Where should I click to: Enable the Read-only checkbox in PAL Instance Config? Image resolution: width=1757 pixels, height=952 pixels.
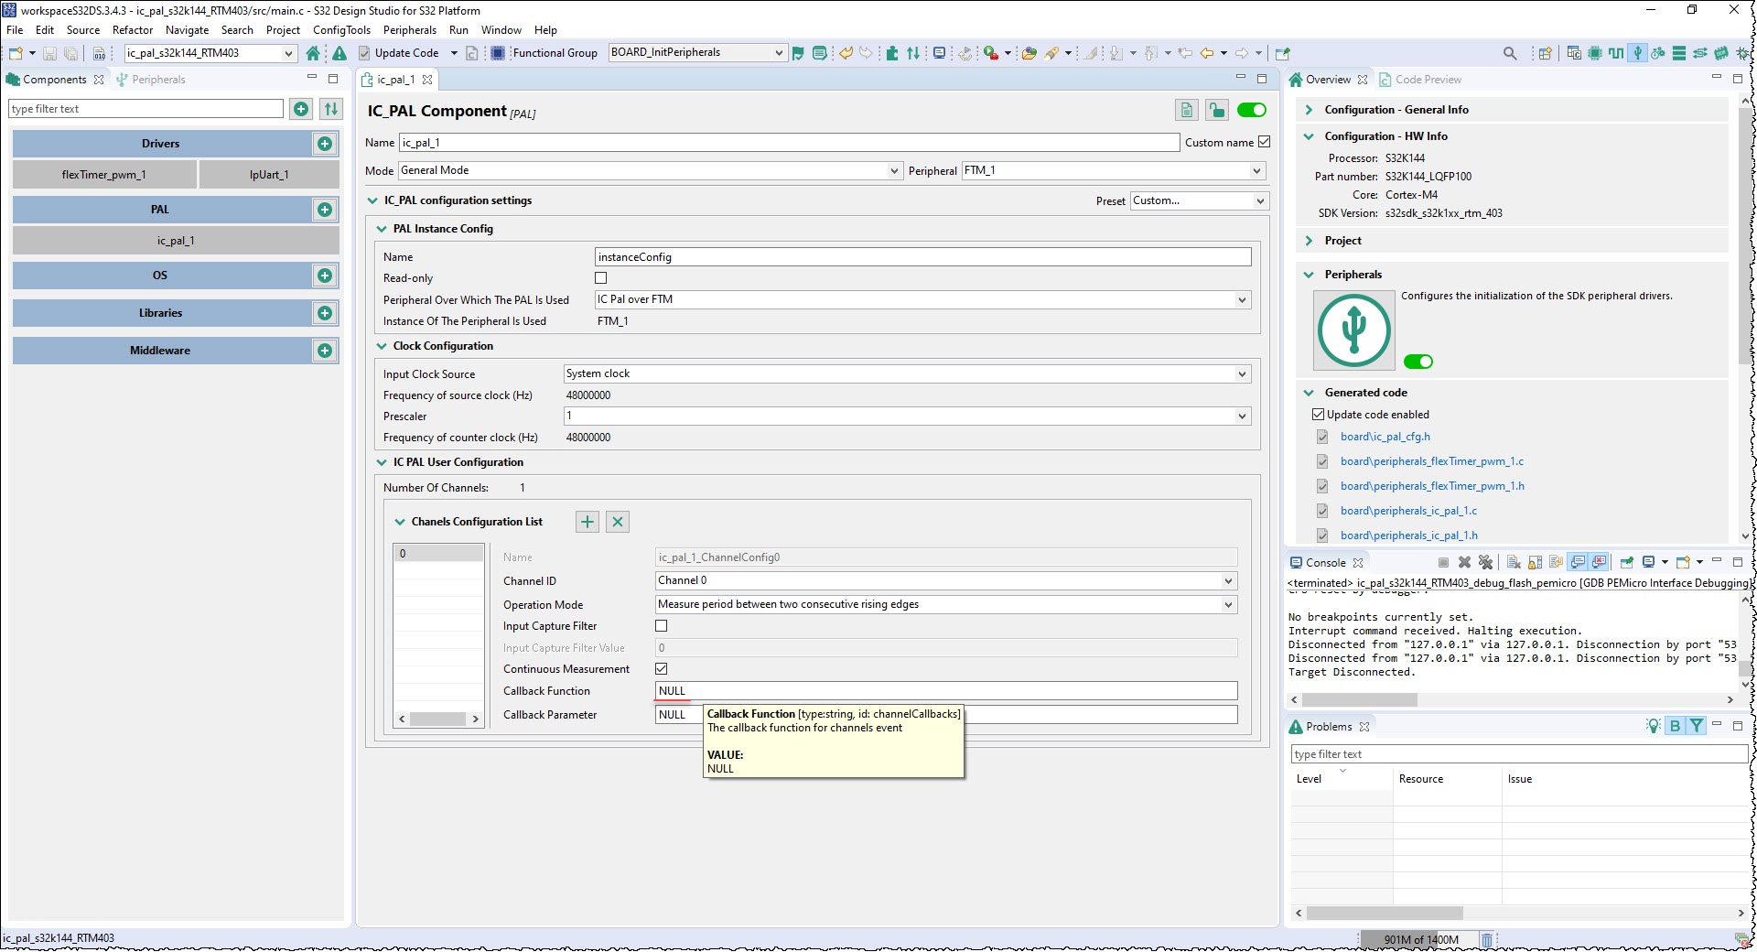(x=601, y=277)
